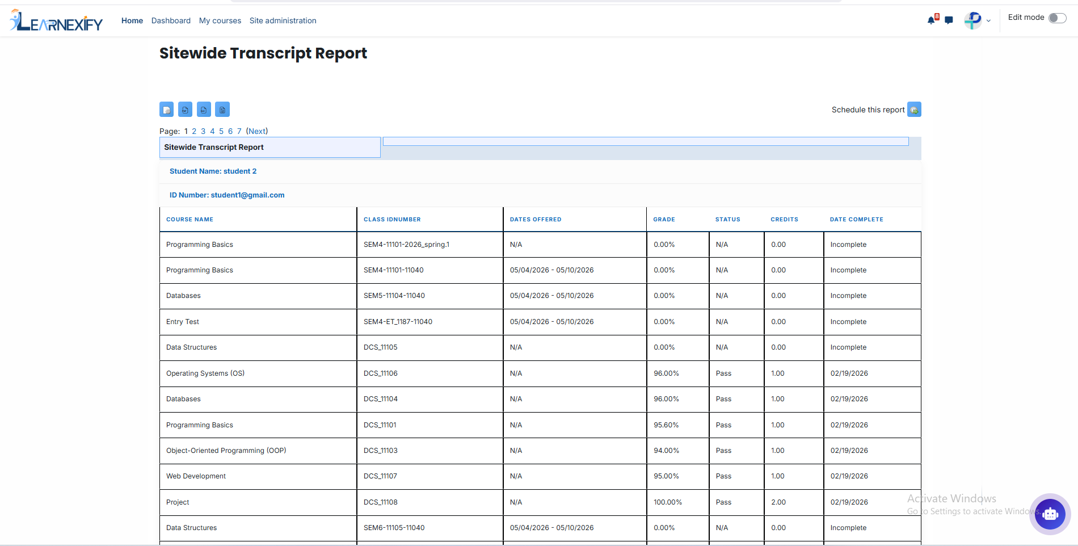Click ID Number student1@gmail.com text

coord(227,195)
